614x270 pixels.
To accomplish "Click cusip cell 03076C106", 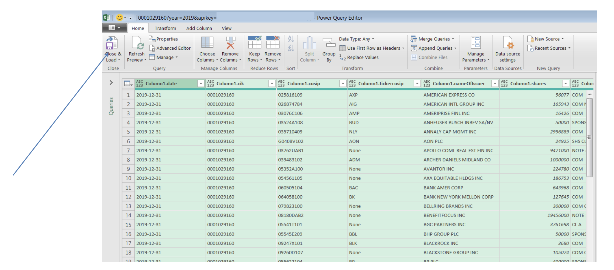I will point(312,113).
